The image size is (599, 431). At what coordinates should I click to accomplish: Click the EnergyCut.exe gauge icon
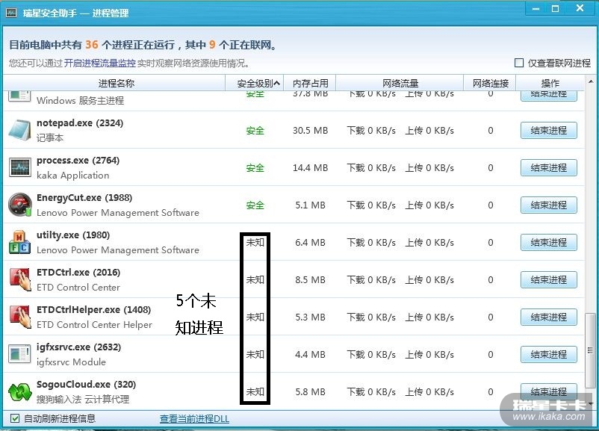click(x=19, y=205)
